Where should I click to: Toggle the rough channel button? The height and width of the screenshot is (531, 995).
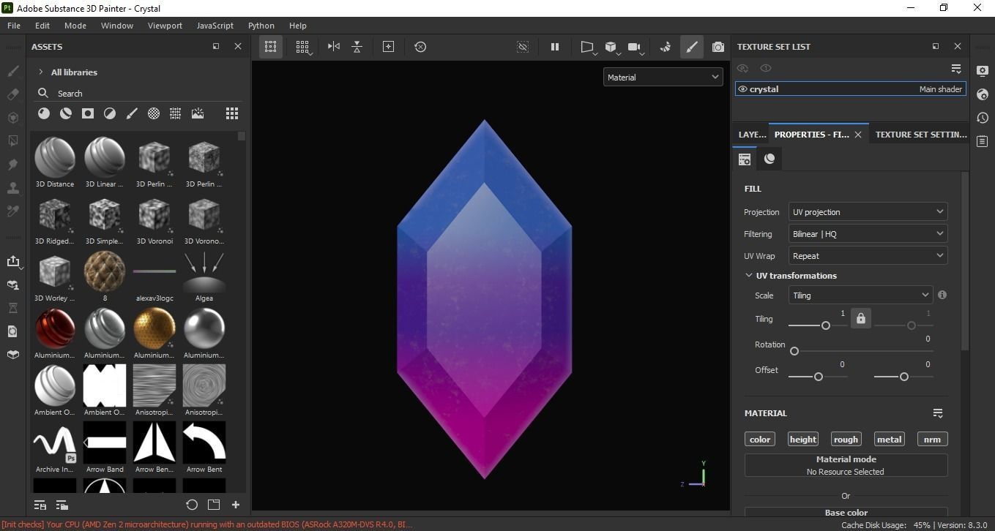(x=846, y=440)
